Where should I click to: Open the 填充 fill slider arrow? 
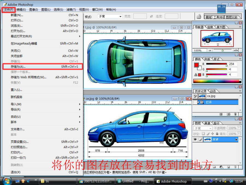[239, 134]
